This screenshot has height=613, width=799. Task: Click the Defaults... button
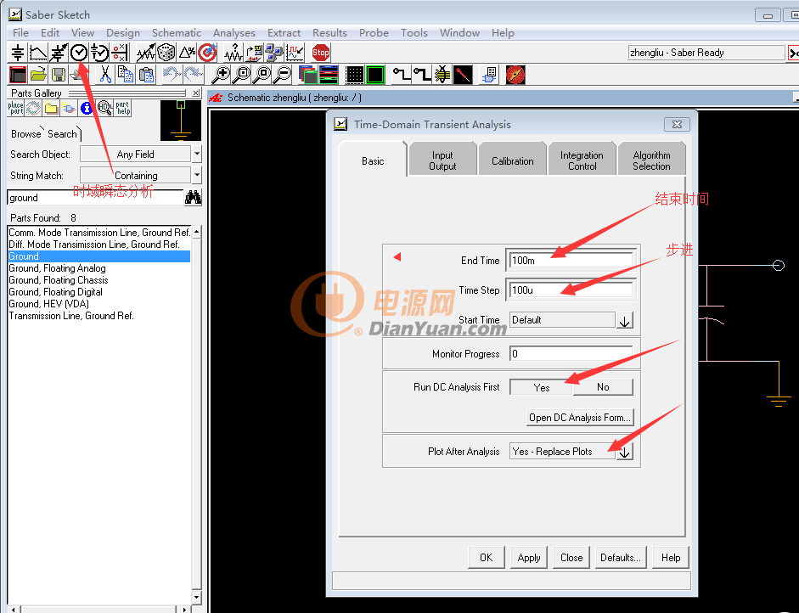pos(621,558)
